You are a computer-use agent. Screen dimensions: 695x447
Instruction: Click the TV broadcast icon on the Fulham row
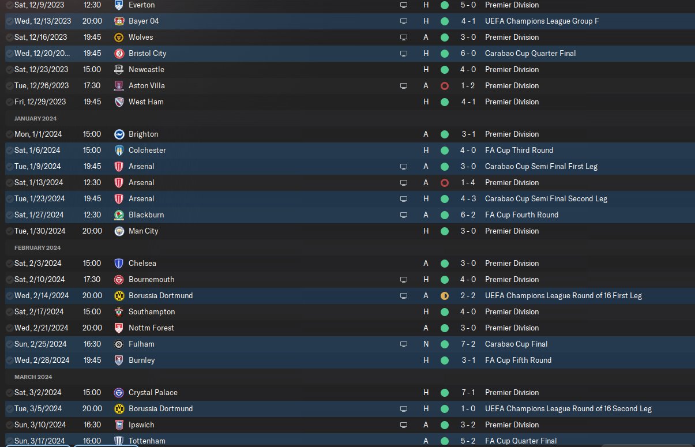coord(404,344)
